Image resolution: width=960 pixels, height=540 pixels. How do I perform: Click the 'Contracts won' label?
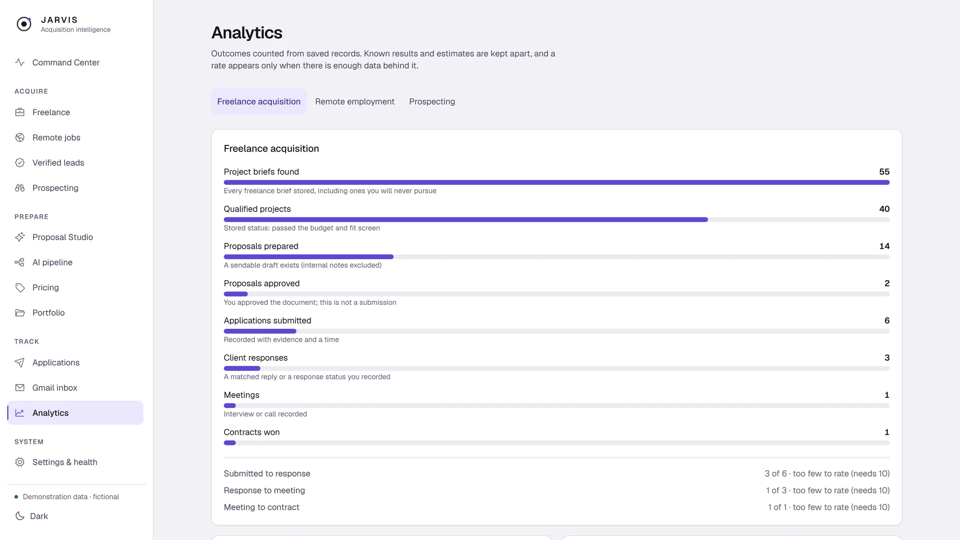[x=252, y=432]
